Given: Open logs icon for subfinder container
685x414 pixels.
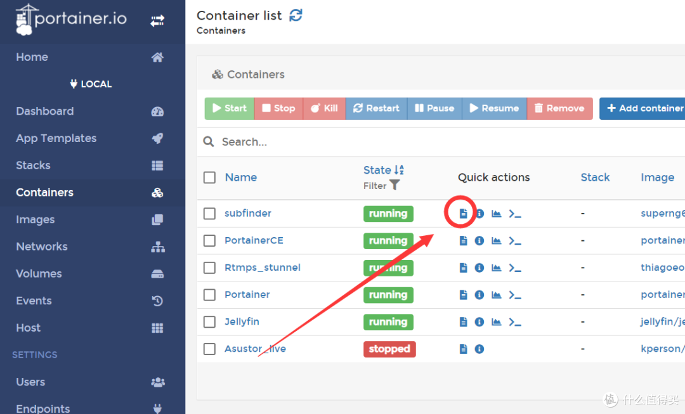Looking at the screenshot, I should point(463,214).
